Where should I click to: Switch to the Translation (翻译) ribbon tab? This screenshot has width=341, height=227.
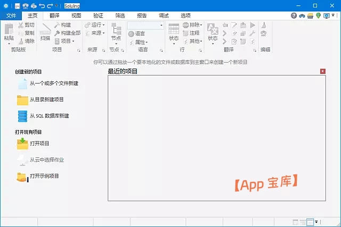pos(54,15)
